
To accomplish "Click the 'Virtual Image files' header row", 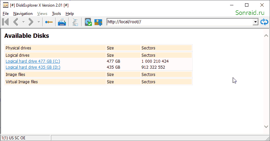I will [99, 82].
